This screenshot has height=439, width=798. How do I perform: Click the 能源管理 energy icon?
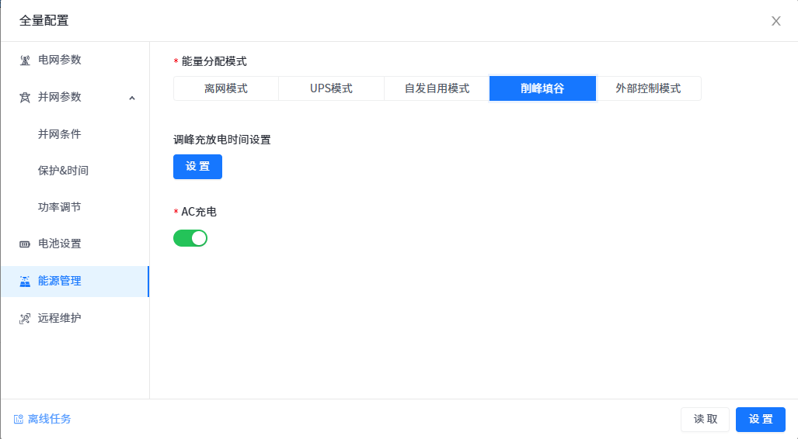point(25,282)
